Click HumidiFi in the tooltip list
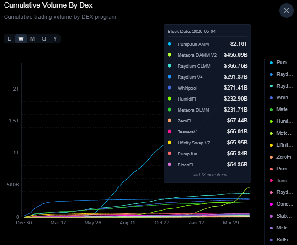 (x=186, y=99)
